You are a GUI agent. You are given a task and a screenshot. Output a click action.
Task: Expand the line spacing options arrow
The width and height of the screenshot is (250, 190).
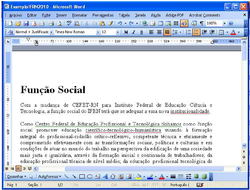pos(180,32)
